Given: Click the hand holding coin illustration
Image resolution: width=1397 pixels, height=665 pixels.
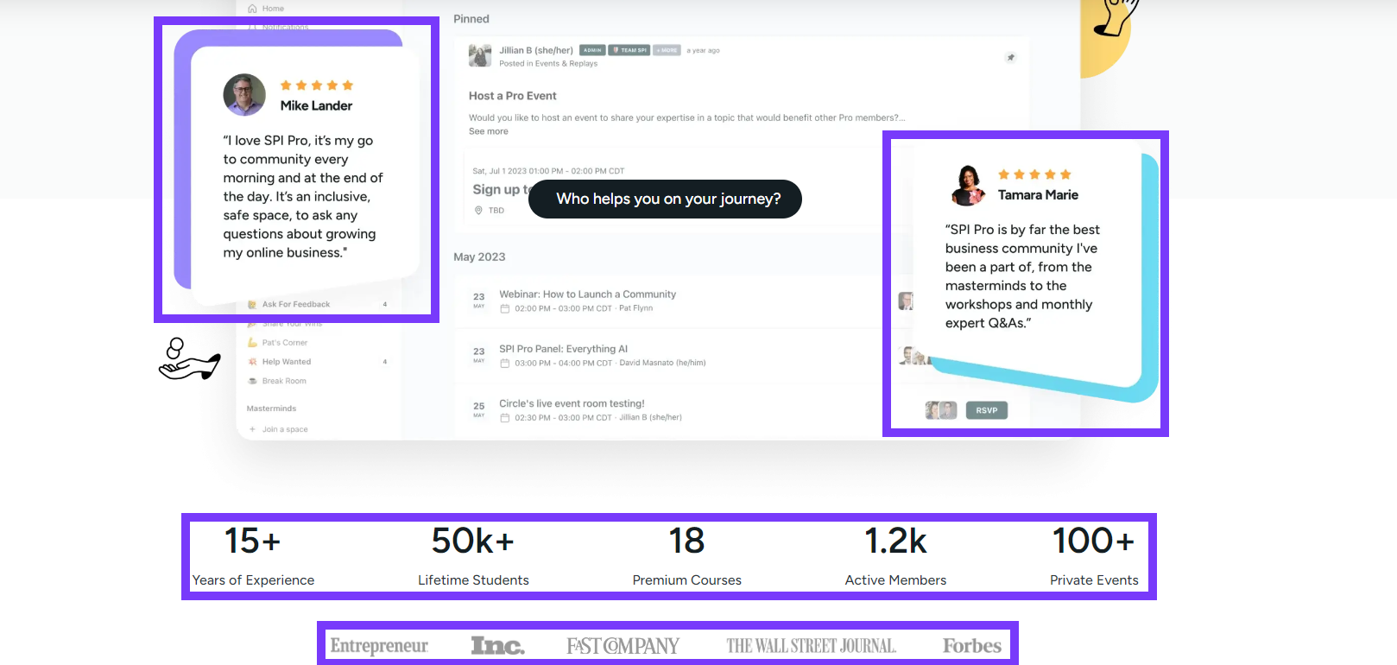Looking at the screenshot, I should coord(189,359).
